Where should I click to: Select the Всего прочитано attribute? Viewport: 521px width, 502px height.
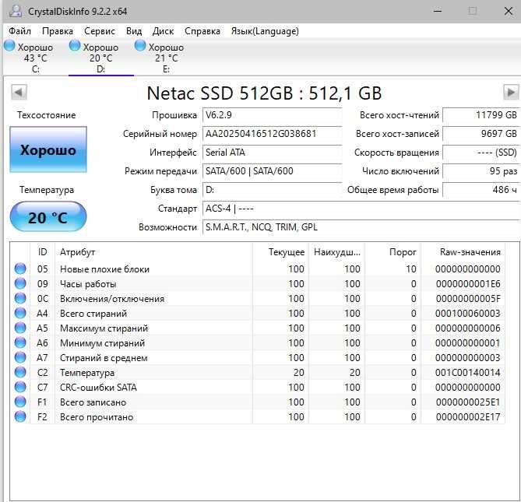click(97, 416)
